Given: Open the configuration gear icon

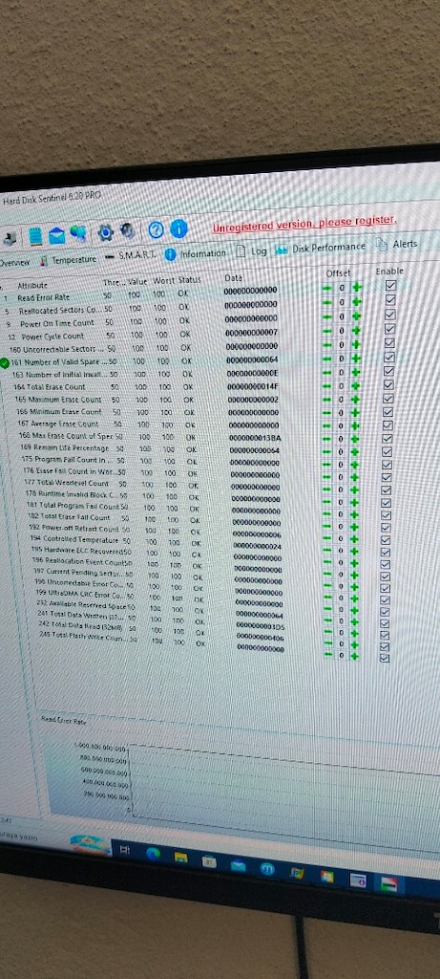Looking at the screenshot, I should [105, 233].
